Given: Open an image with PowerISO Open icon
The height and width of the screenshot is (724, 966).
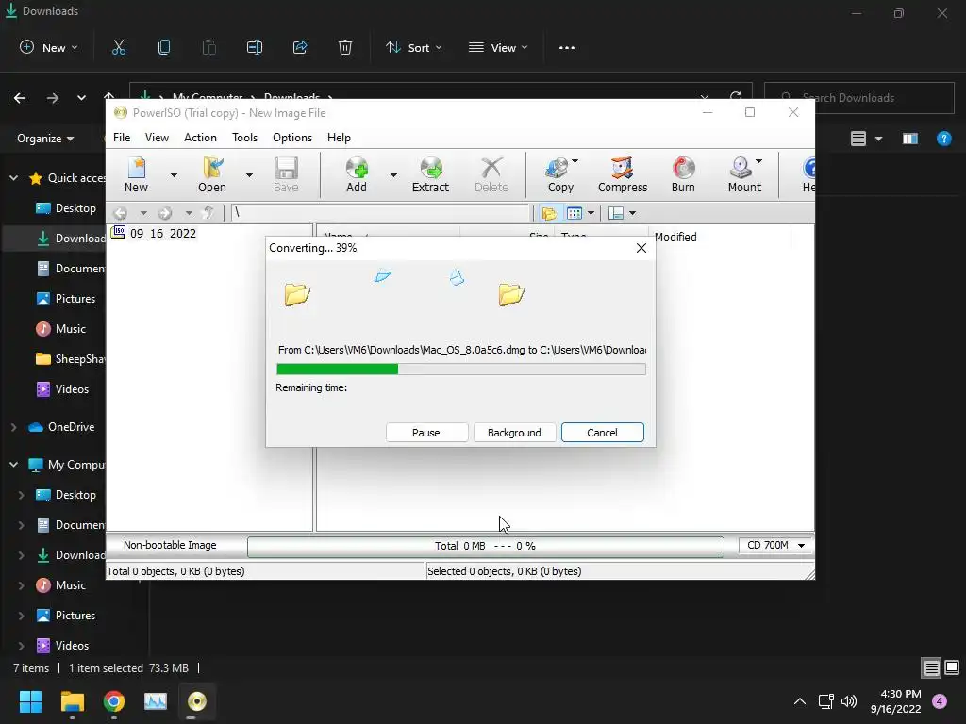Looking at the screenshot, I should tap(212, 174).
